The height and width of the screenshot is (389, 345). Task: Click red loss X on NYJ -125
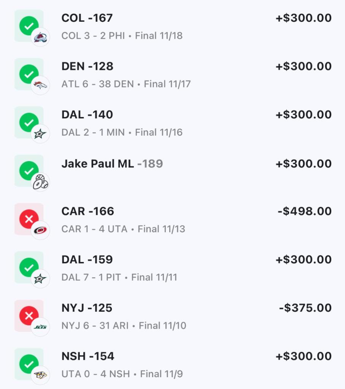point(29,316)
